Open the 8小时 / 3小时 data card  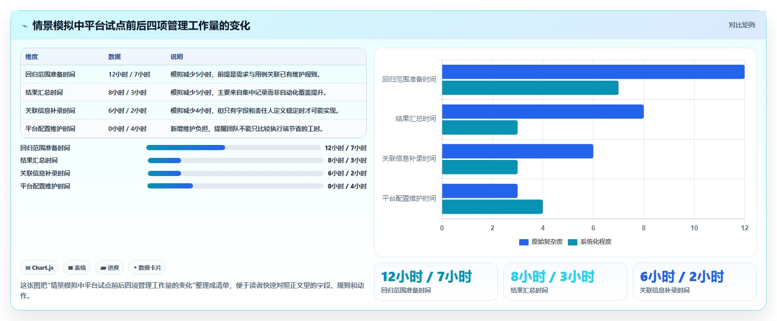(x=565, y=282)
